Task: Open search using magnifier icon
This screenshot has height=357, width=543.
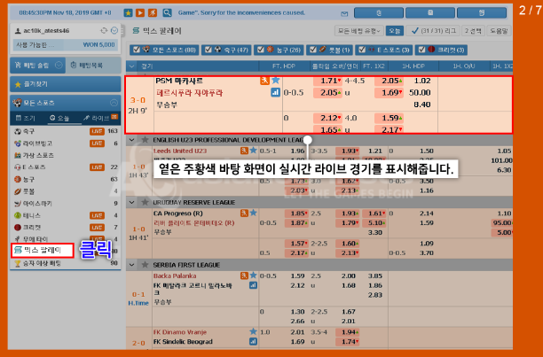Action: point(168,13)
